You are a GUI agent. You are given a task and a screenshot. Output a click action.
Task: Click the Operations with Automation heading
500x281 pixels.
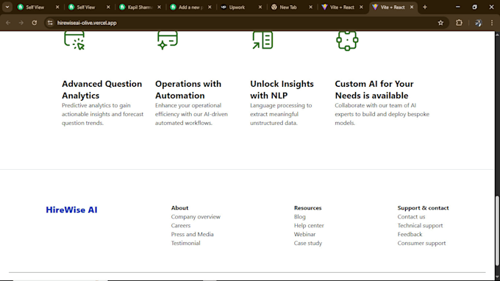pos(188,90)
